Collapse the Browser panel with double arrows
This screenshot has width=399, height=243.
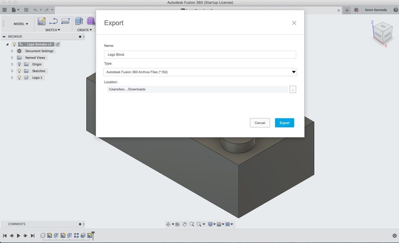4,36
